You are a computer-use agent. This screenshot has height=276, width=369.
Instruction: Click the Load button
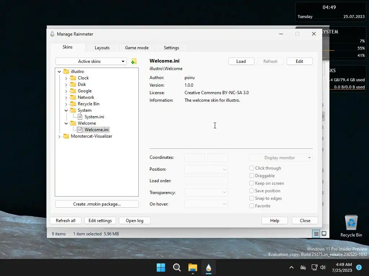click(241, 61)
